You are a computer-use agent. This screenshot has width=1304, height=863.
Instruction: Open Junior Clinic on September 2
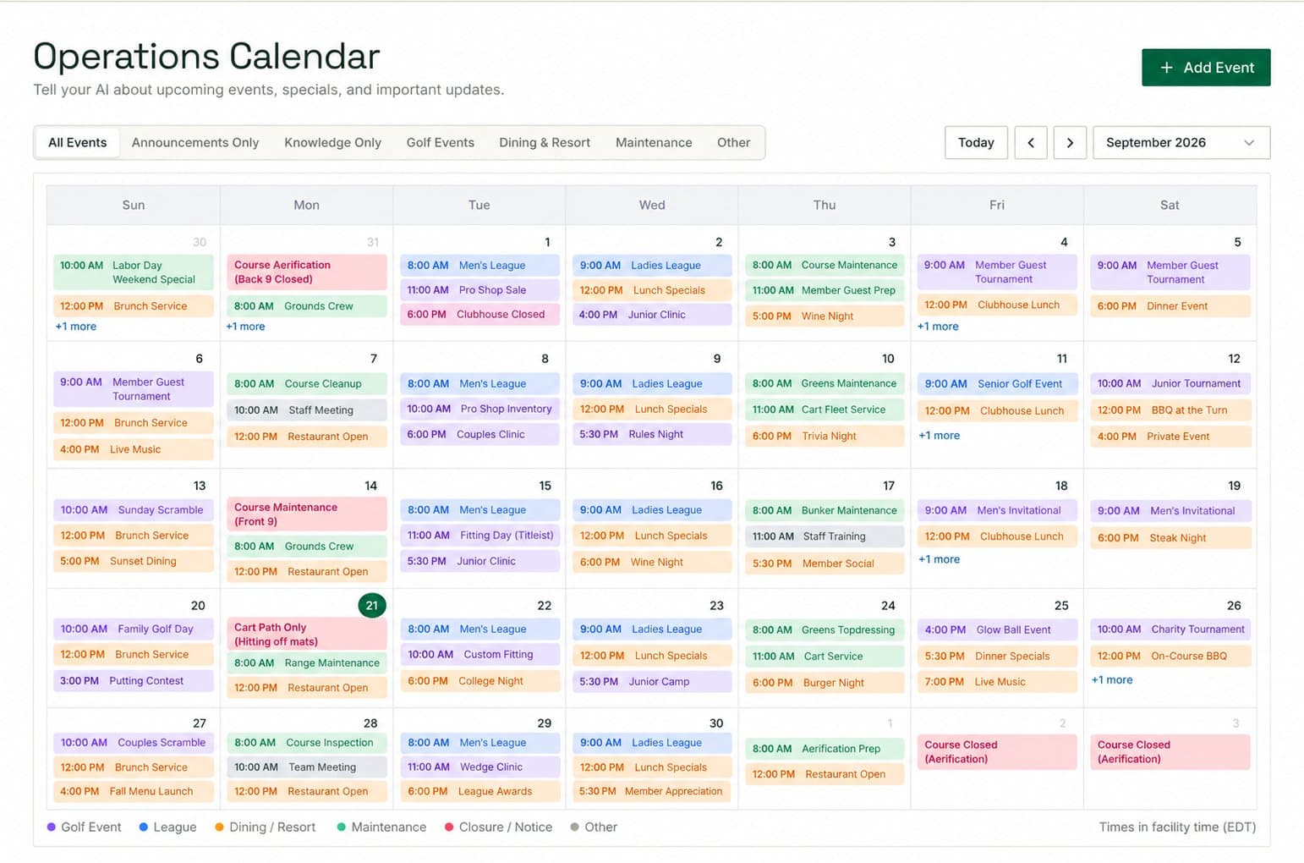point(652,315)
